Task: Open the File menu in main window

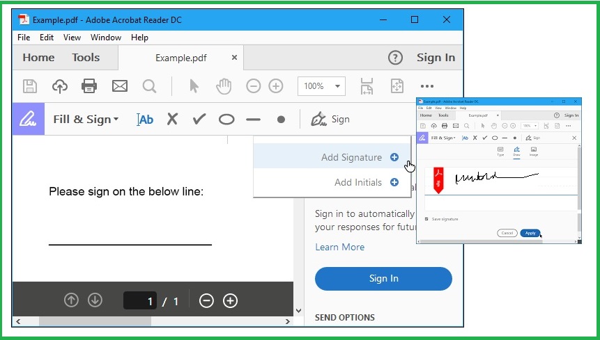Action: (24, 38)
